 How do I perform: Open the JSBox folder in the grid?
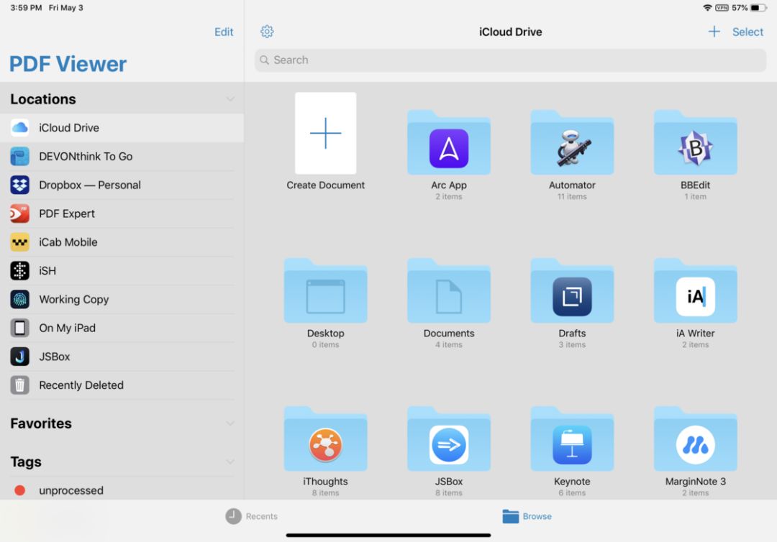point(449,438)
